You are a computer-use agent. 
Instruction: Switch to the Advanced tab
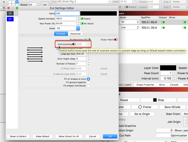pyautogui.click(x=75, y=34)
